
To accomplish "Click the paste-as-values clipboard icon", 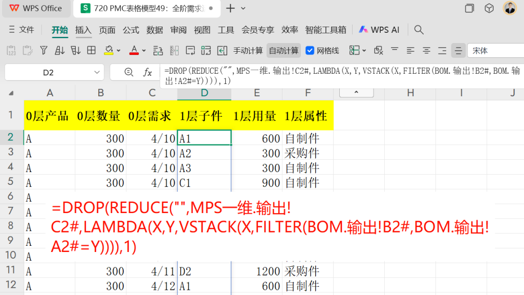I will tap(11, 51).
